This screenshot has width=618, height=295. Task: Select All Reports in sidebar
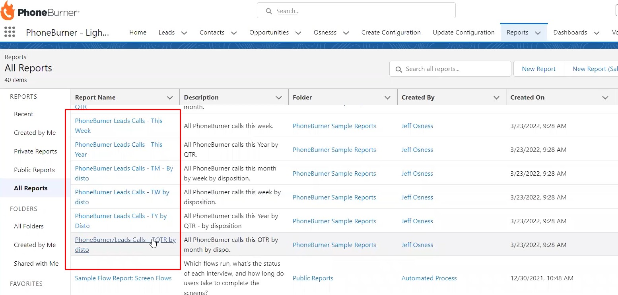31,188
